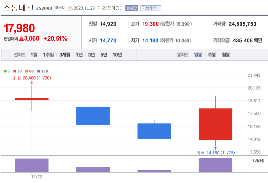Click the stock name 스톰테크
Viewport: 268px width, 183px height.
19,8
